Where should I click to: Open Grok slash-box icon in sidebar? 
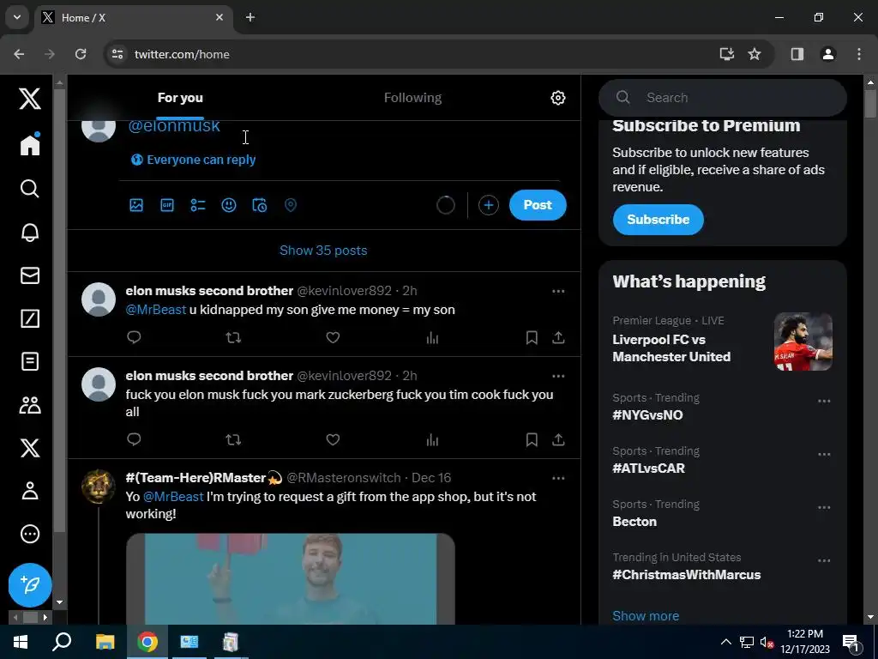click(x=30, y=319)
